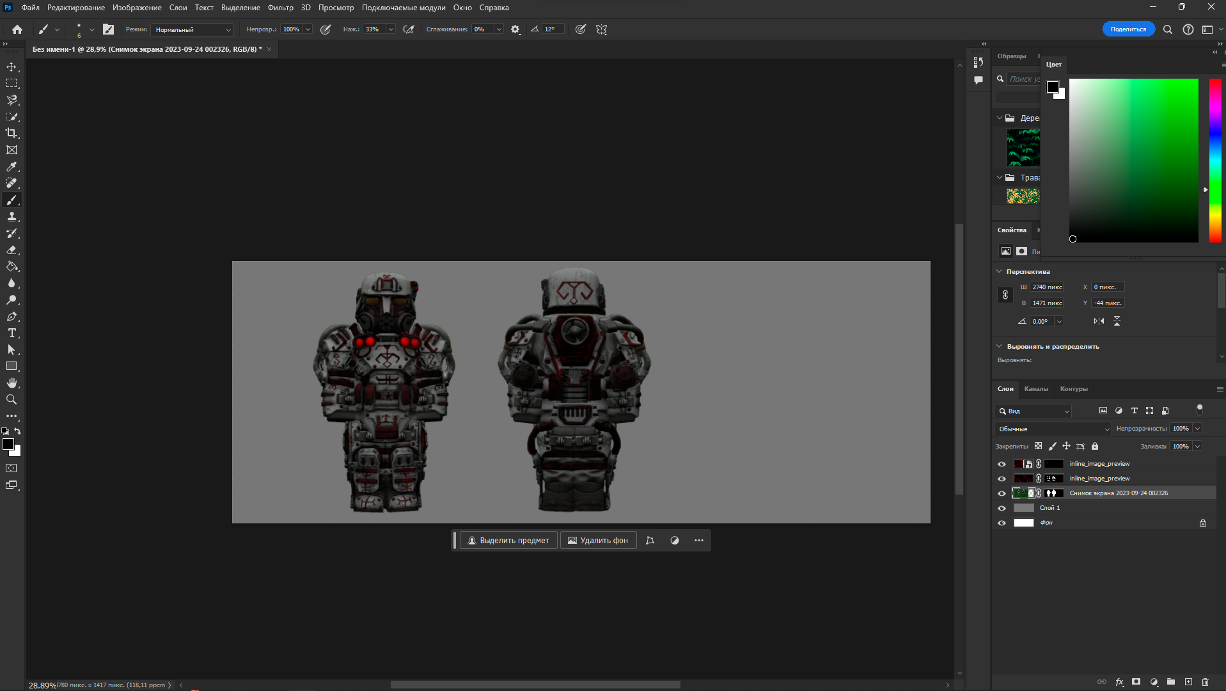Open the opacity 100% dropdown arrow
This screenshot has height=691, width=1226.
pos(308,29)
